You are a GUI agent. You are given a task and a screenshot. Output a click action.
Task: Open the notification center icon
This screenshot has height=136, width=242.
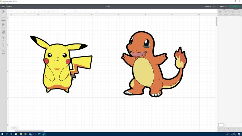(239, 134)
